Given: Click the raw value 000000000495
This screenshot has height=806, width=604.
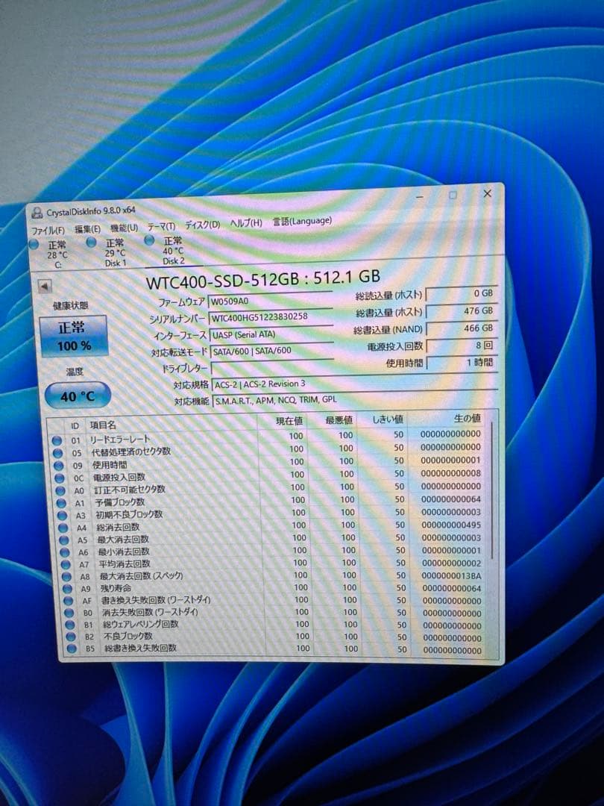Looking at the screenshot, I should (x=451, y=525).
